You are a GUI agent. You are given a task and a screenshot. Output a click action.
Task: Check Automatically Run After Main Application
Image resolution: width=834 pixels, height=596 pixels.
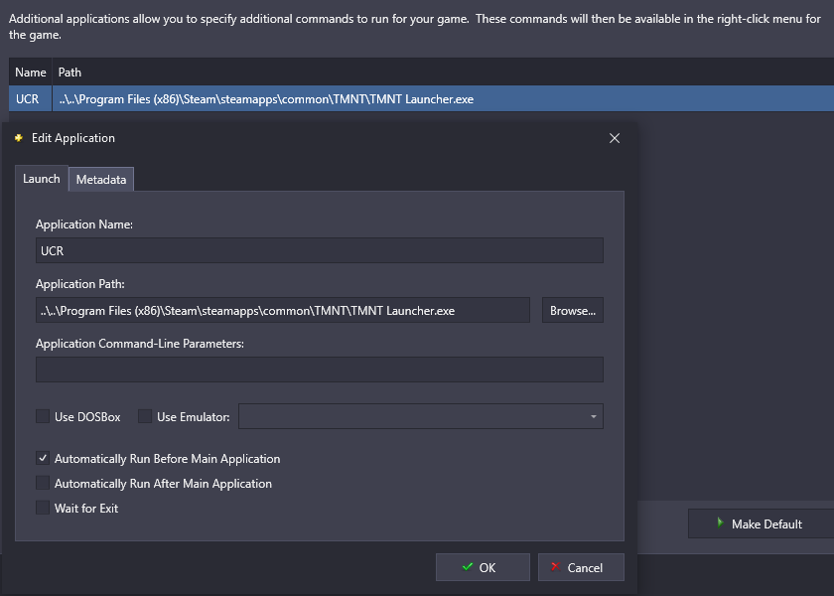coord(43,483)
